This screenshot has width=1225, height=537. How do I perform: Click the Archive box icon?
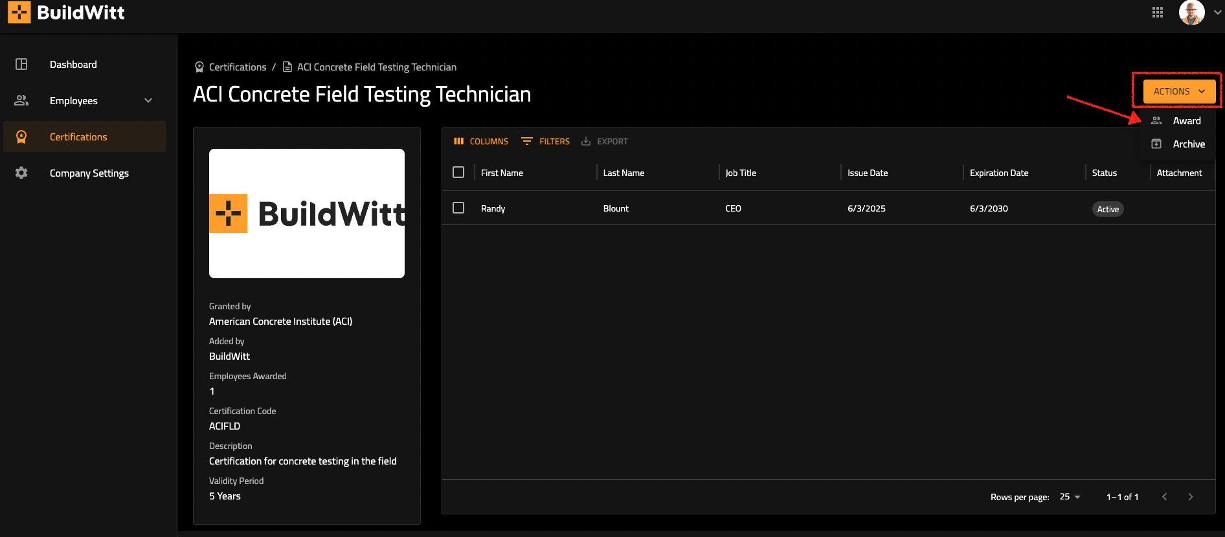coord(1156,144)
